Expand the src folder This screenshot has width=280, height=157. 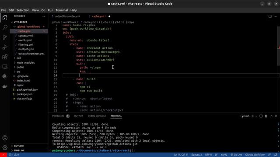(18, 72)
